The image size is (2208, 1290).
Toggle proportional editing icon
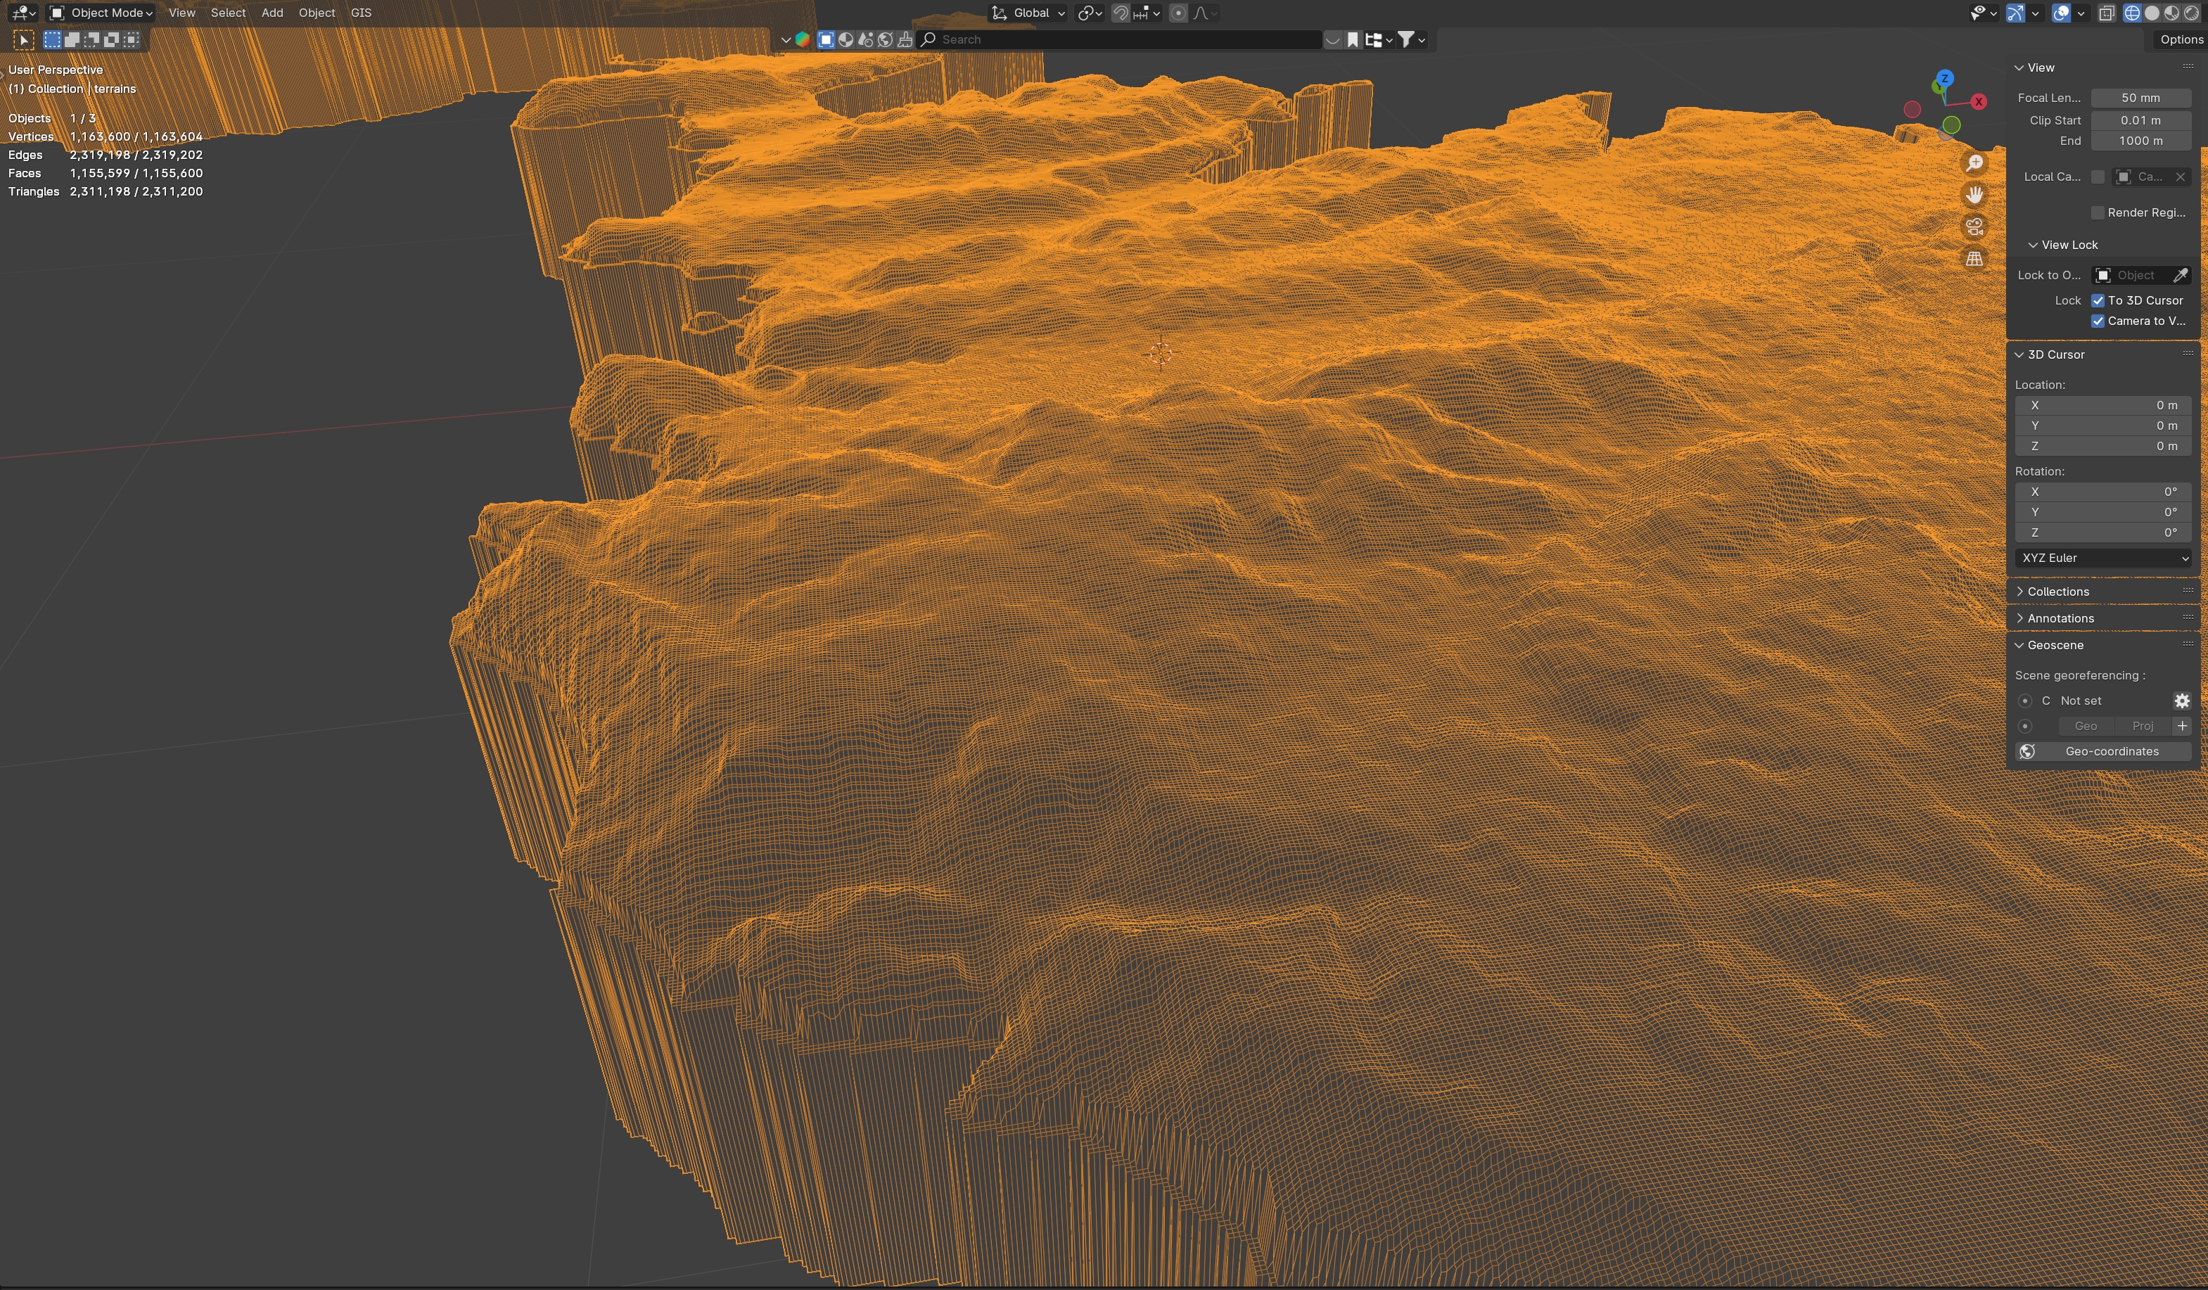(1178, 13)
